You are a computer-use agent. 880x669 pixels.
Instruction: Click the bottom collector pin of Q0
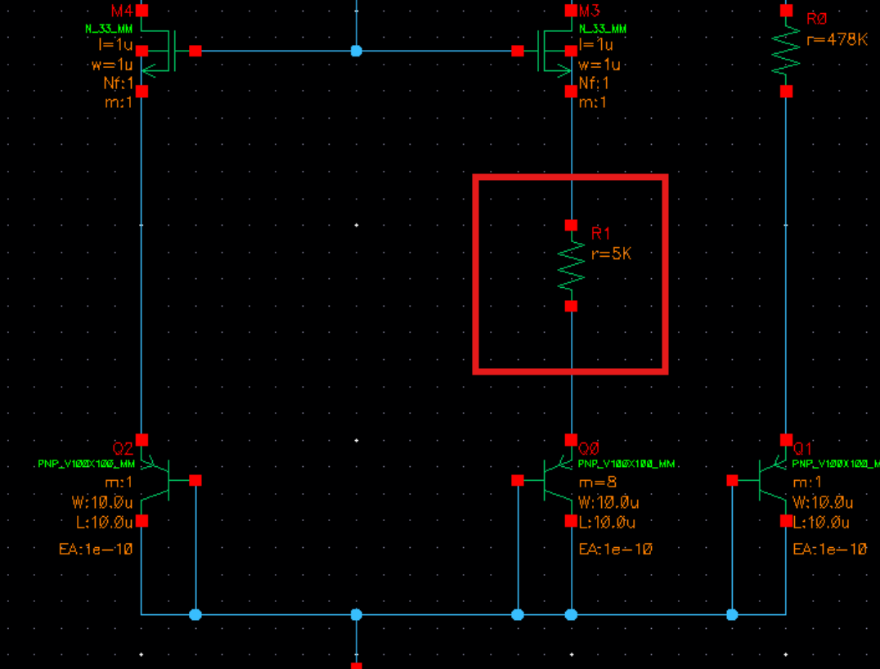571,521
